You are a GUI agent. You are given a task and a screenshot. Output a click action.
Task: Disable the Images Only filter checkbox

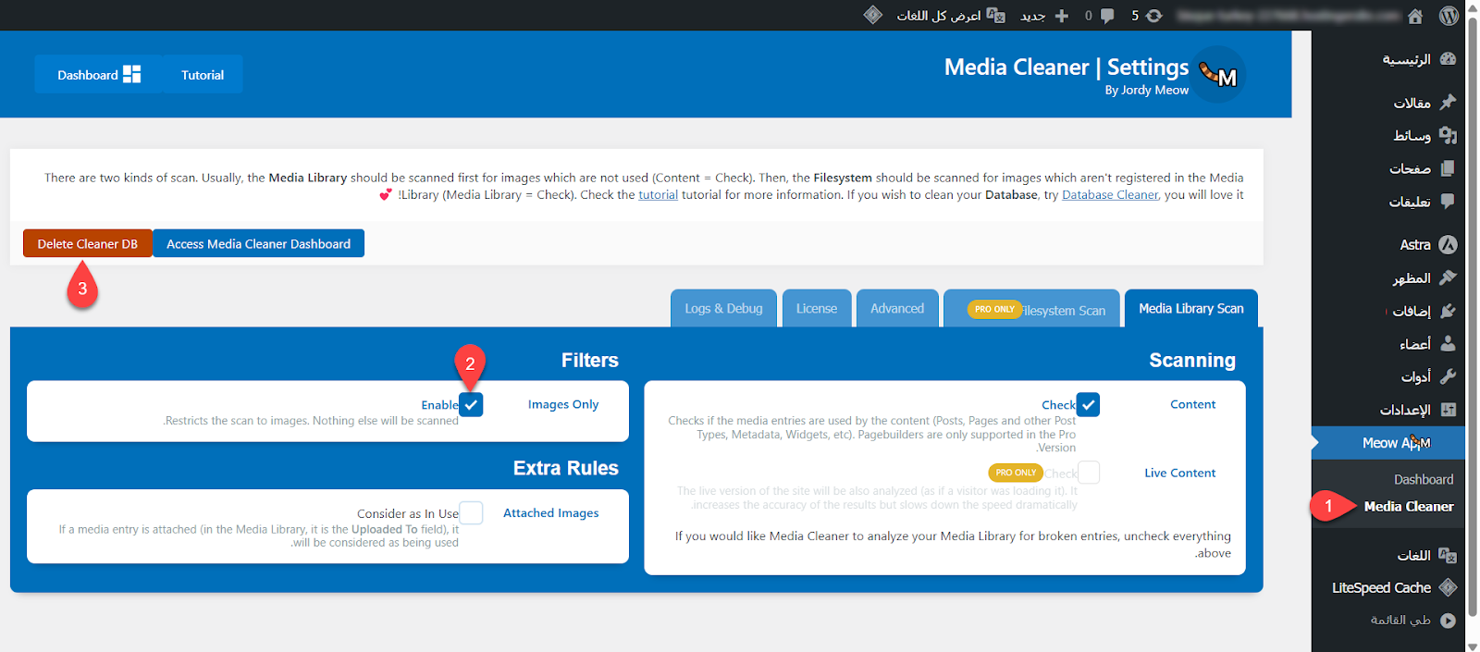coord(471,405)
